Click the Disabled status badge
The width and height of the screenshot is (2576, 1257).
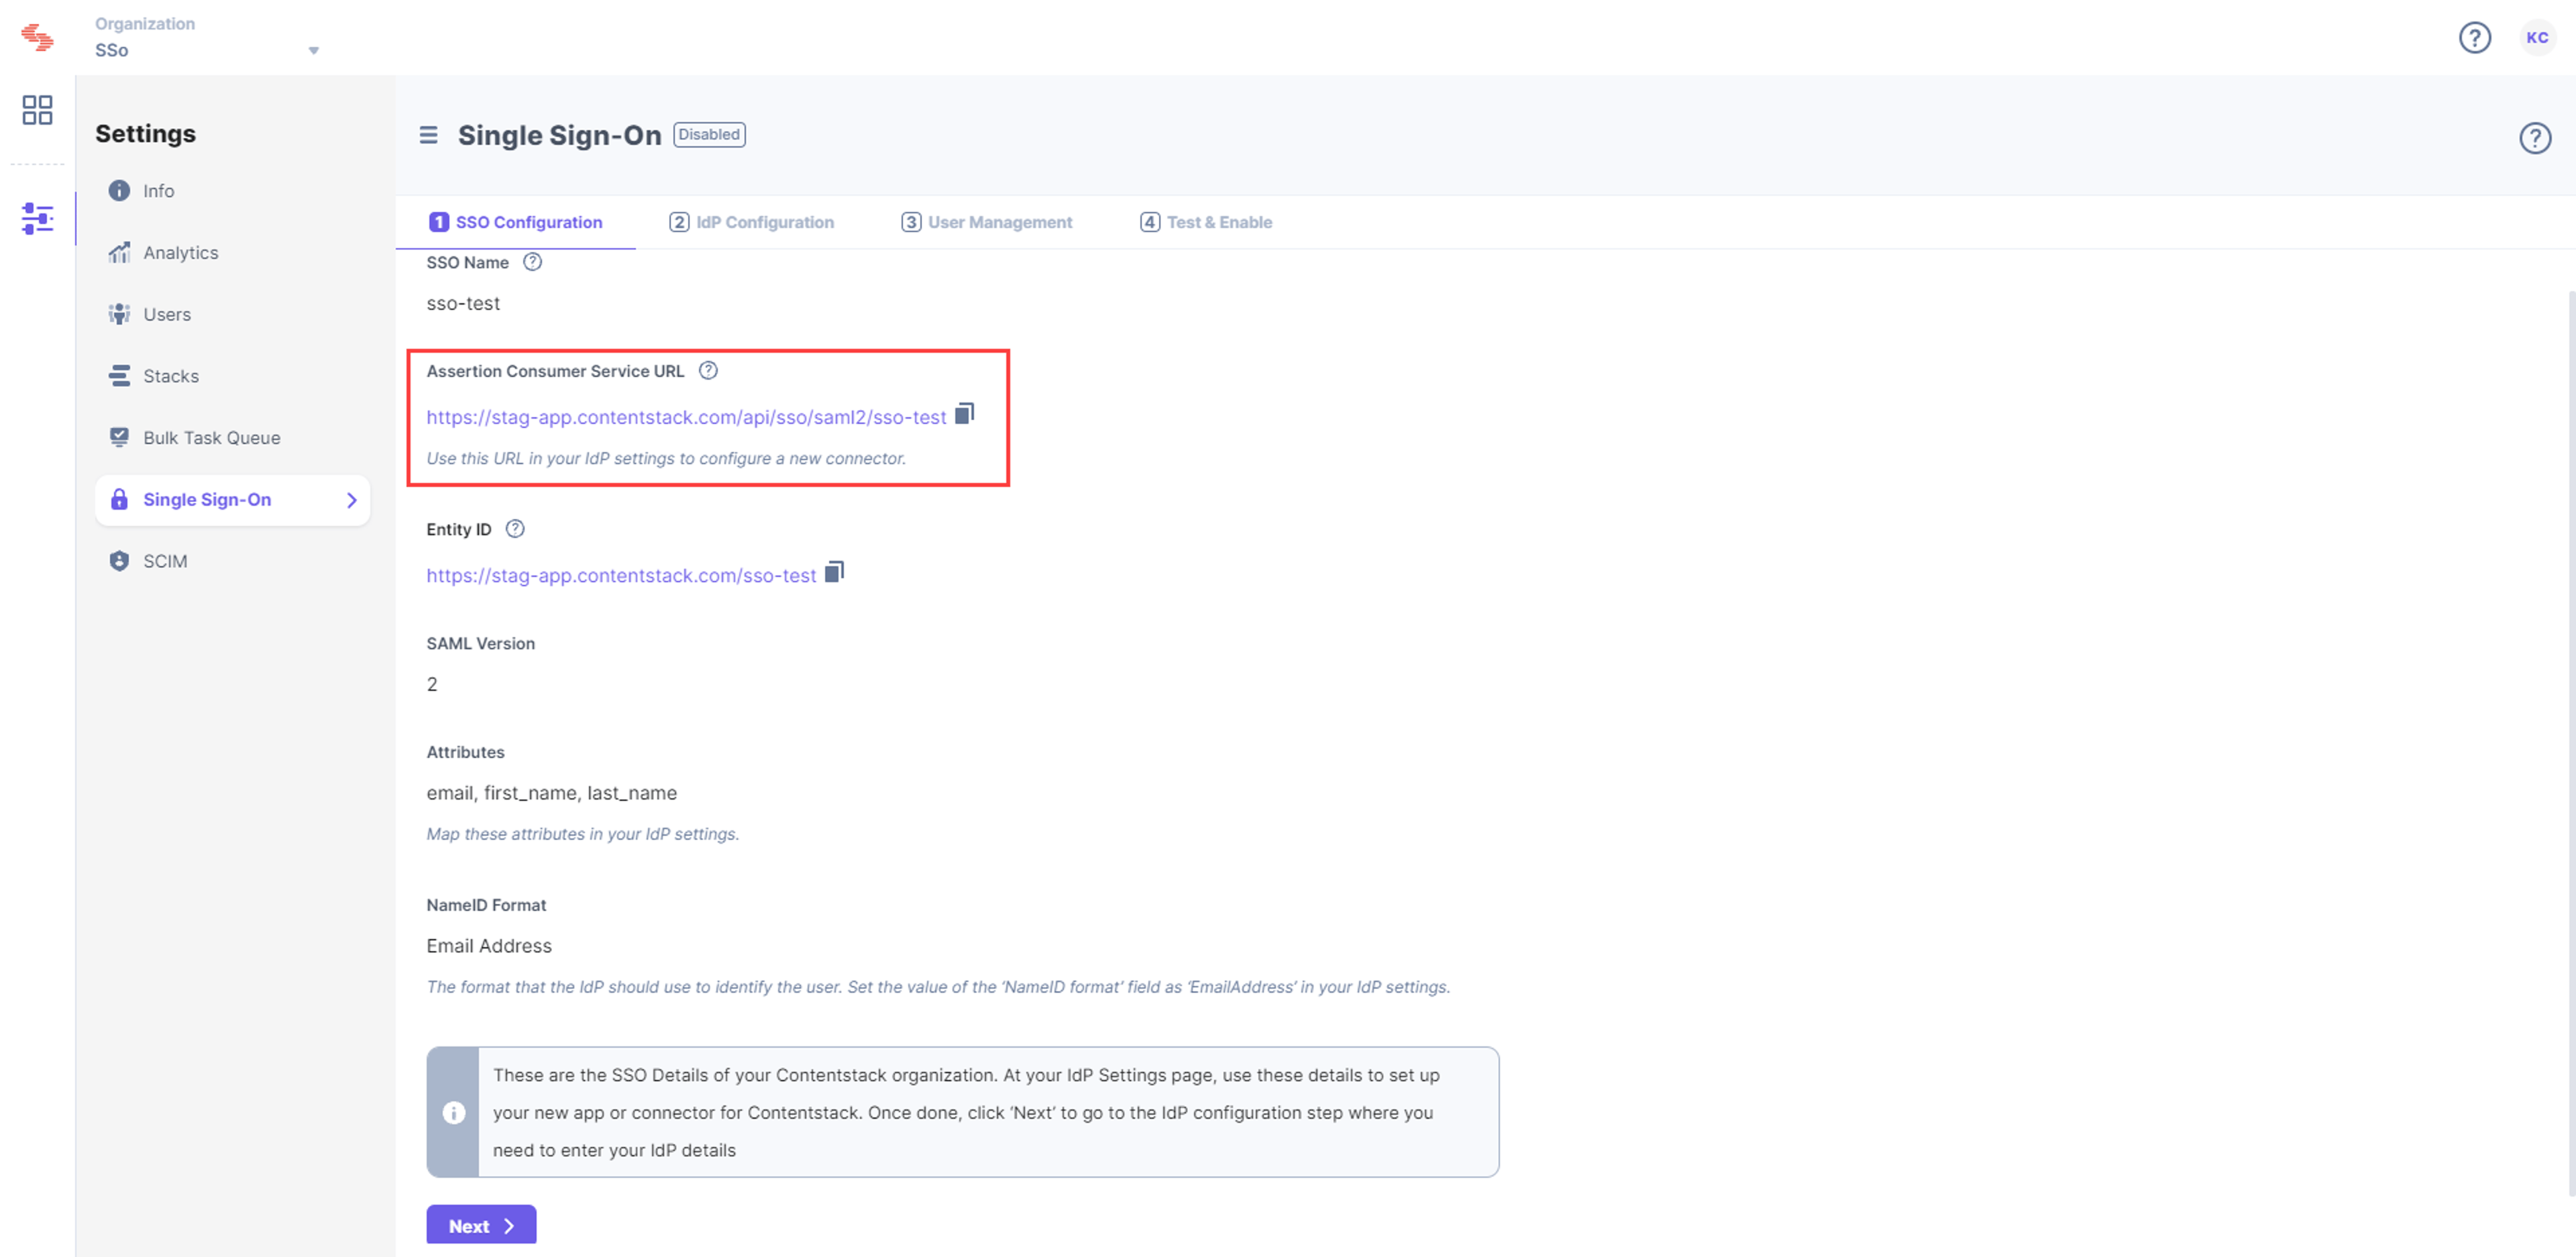point(709,135)
